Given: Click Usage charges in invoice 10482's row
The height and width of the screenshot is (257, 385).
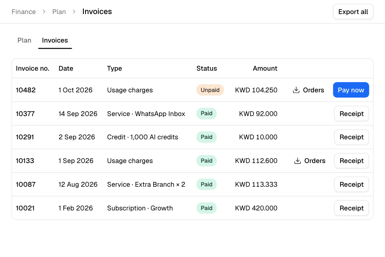Looking at the screenshot, I should click(130, 90).
